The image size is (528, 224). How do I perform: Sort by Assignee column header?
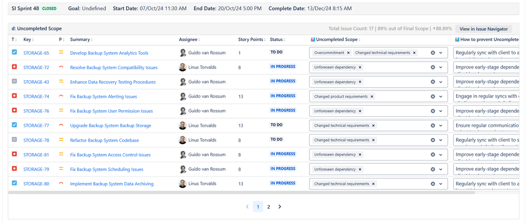tap(189, 39)
